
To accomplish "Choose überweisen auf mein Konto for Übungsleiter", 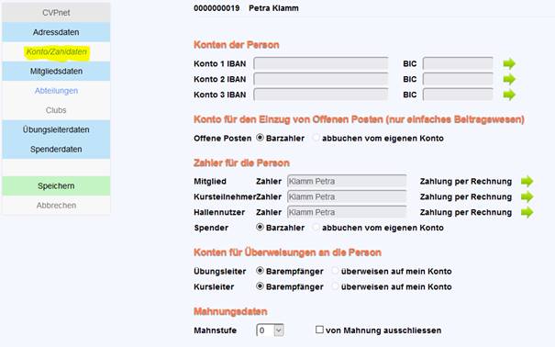I will (x=335, y=271).
